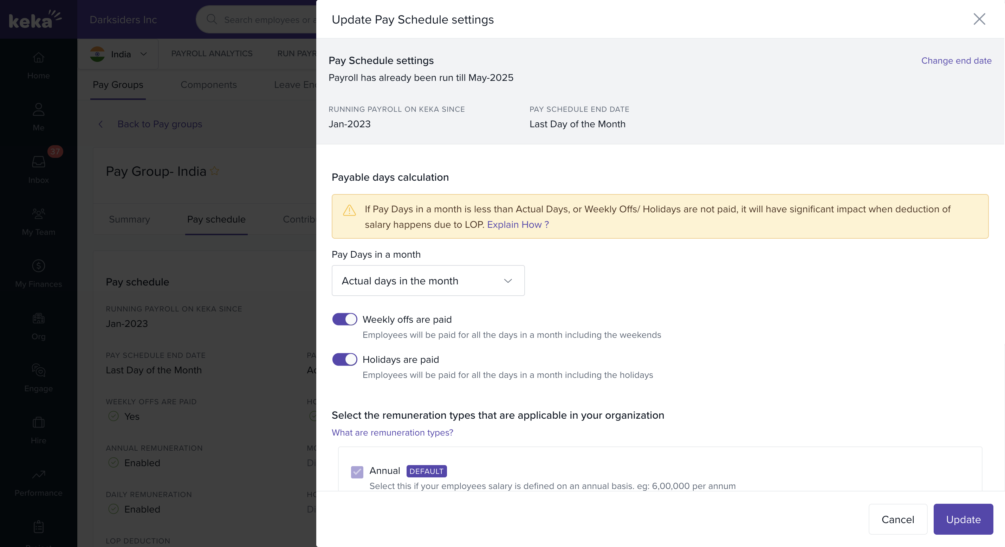Star the Pay Group- India favorite icon
Image resolution: width=1005 pixels, height=547 pixels.
tap(215, 171)
